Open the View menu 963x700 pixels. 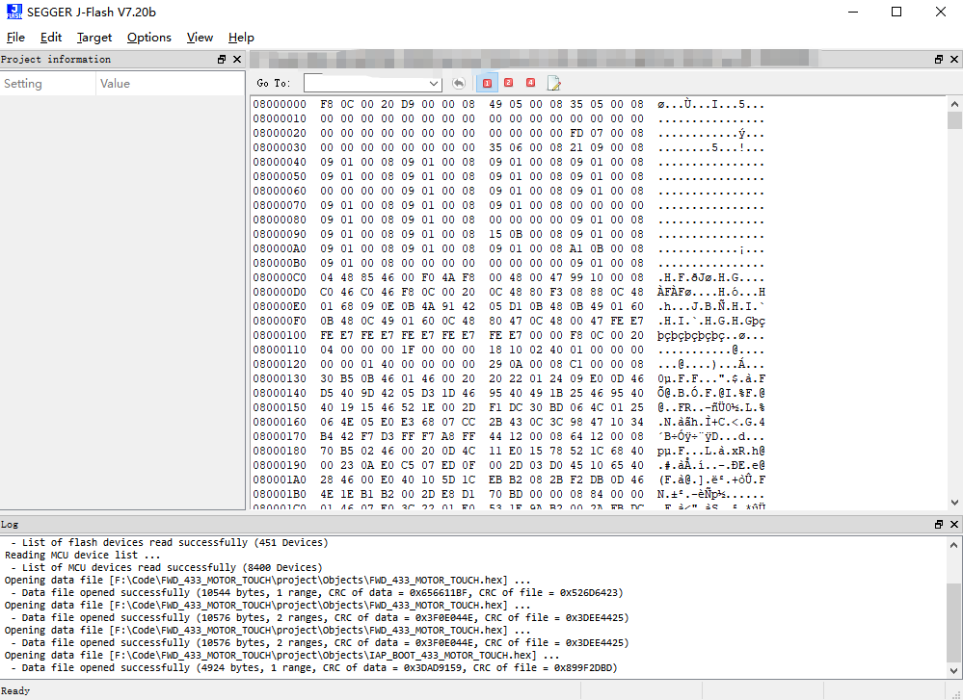point(200,38)
